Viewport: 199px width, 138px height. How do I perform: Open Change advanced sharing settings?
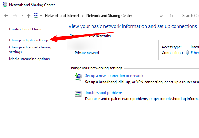pyautogui.click(x=30, y=50)
